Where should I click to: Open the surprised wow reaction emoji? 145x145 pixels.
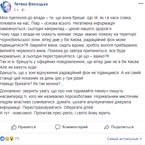click(12, 139)
